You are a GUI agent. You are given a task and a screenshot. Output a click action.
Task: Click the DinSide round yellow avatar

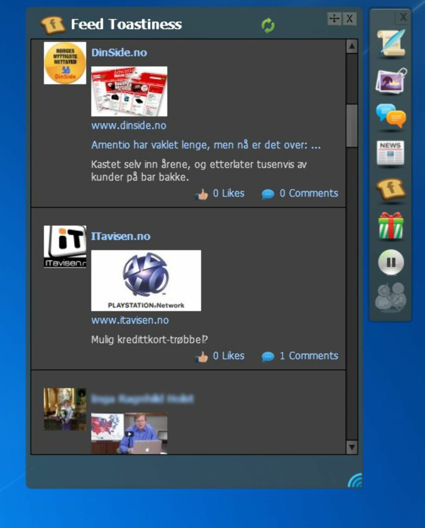pyautogui.click(x=65, y=63)
